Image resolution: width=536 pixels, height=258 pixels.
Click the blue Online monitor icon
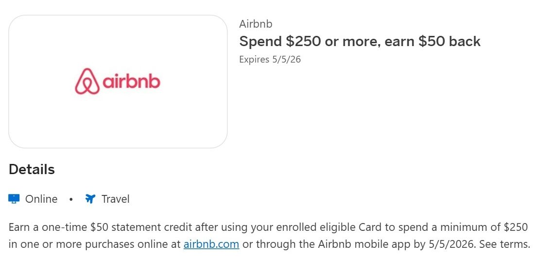click(14, 199)
